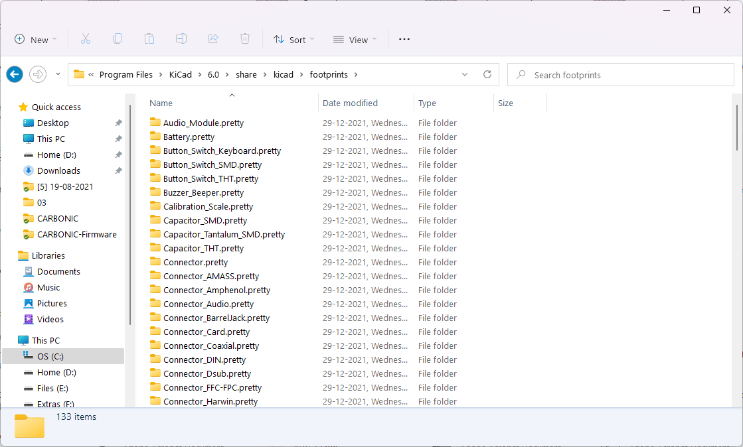Select Connector_BarrelJack.pretty folder
Screen dimensions: 743x447
tap(216, 318)
